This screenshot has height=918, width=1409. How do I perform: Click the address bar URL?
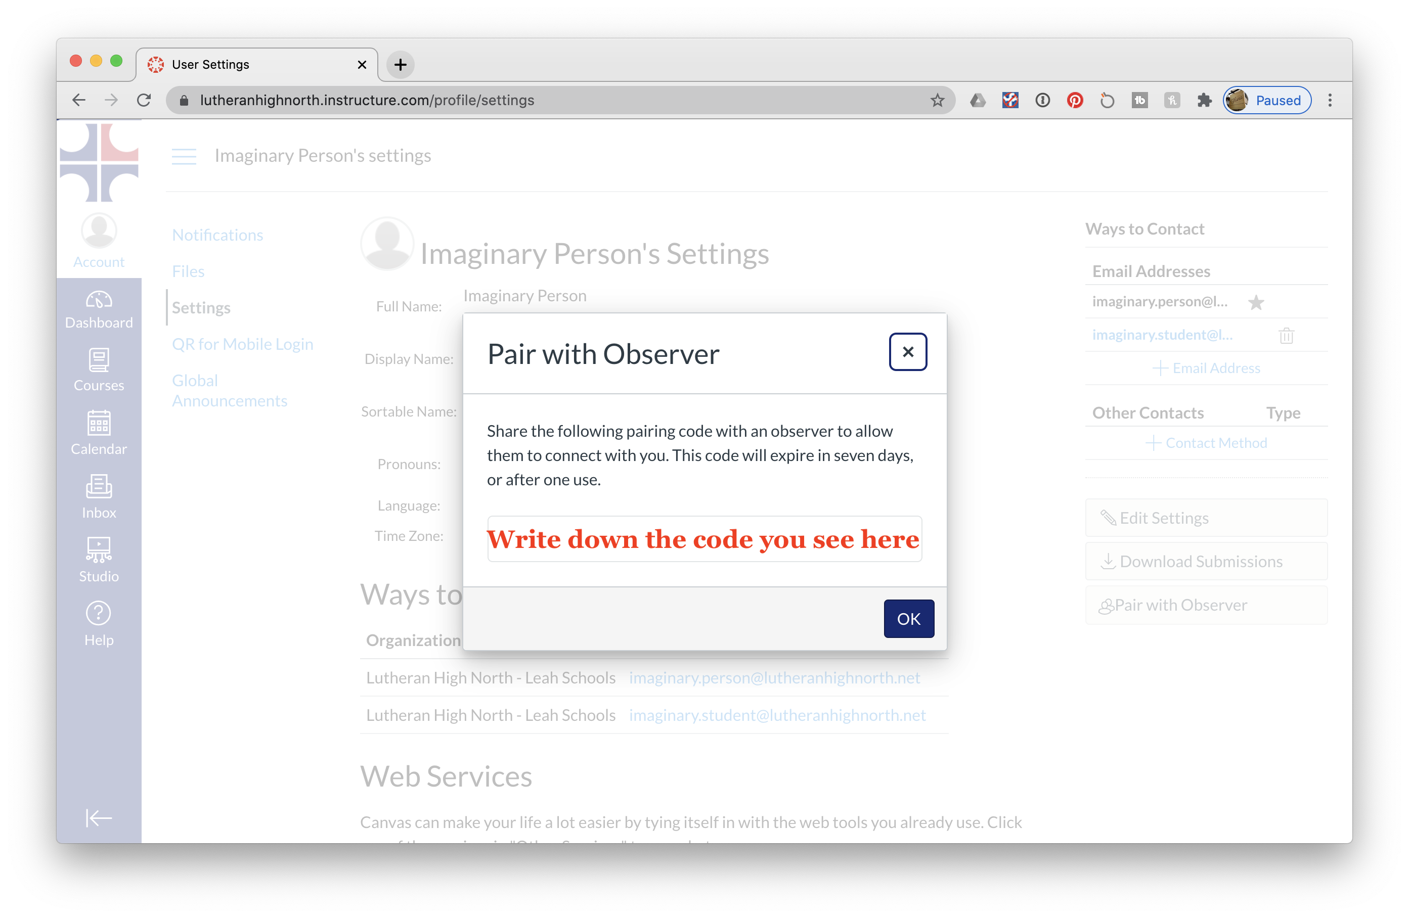367,100
